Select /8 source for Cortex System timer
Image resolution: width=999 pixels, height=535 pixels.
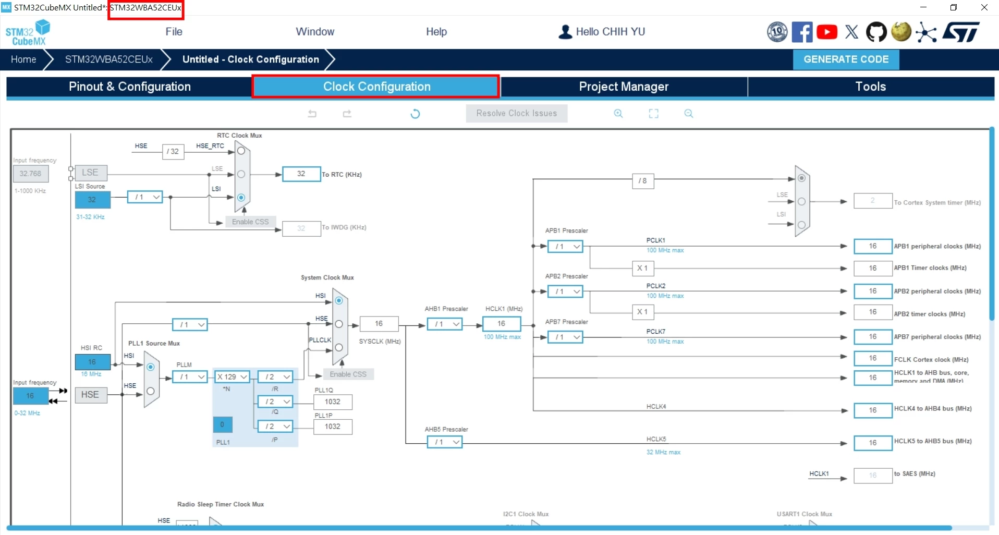click(802, 178)
